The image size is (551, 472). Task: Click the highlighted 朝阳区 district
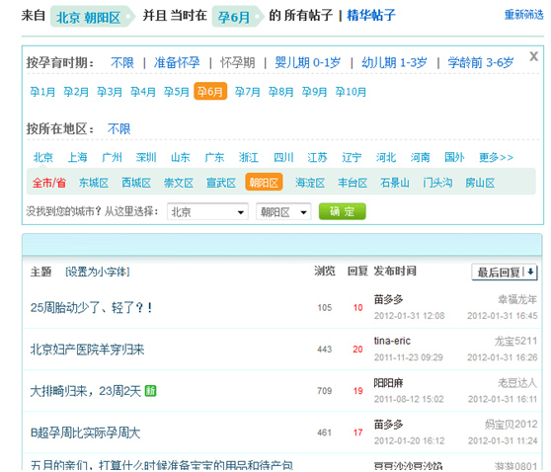[x=264, y=182]
